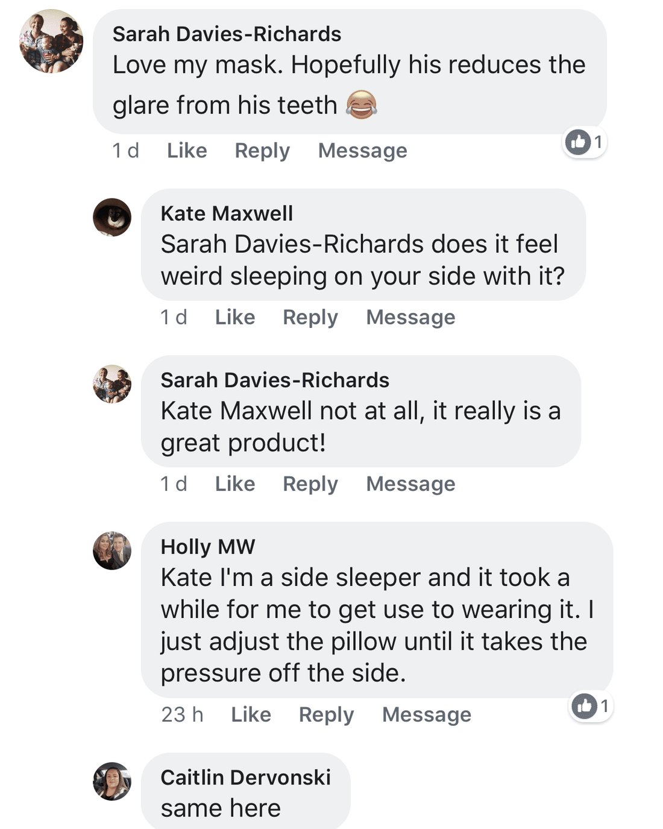Viewport: 663px width, 829px height.
Task: Message Holly MW from her comment
Action: (x=427, y=714)
